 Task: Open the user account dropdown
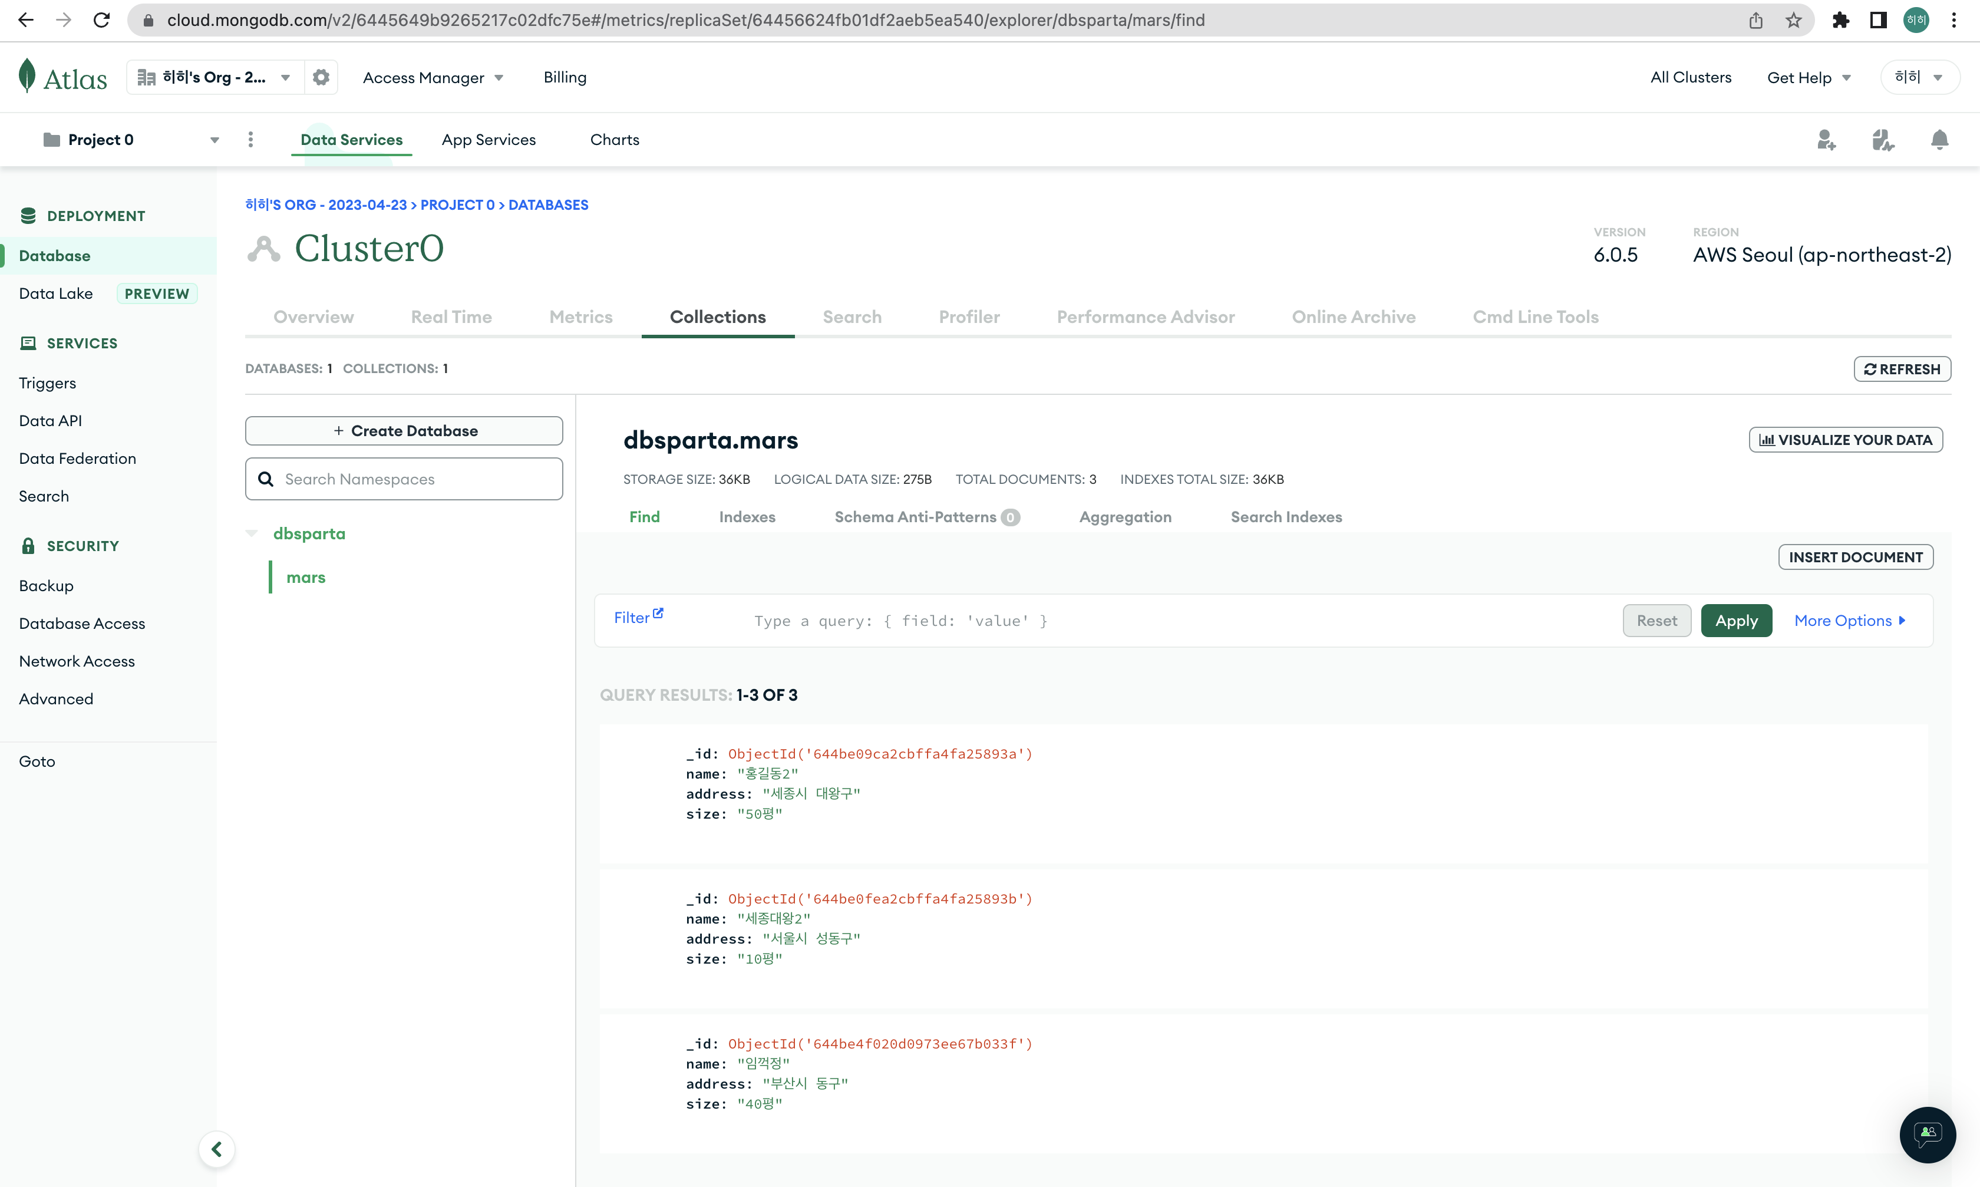[x=1919, y=77]
